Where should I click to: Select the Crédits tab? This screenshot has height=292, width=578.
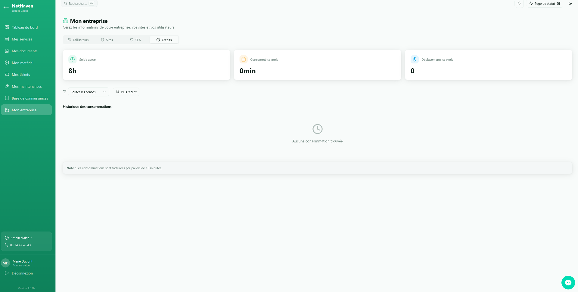coord(164,40)
